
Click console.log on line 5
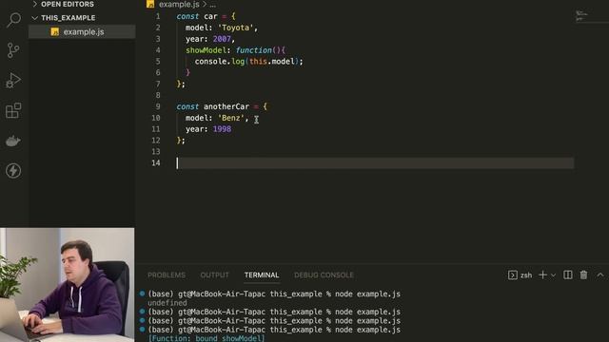click(x=219, y=61)
